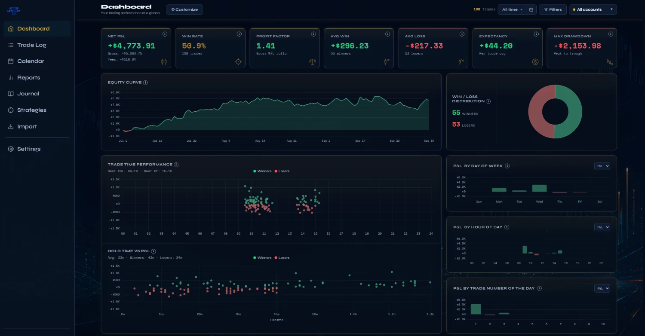
Task: Click the Wednesday bar in Day of Week chart
Action: click(539, 188)
